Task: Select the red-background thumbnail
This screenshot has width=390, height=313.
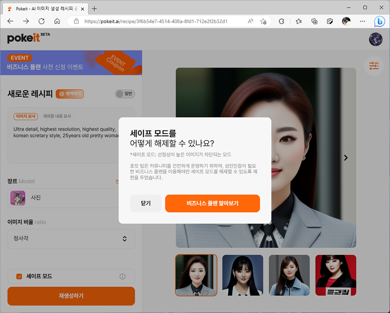Action: coord(336,275)
